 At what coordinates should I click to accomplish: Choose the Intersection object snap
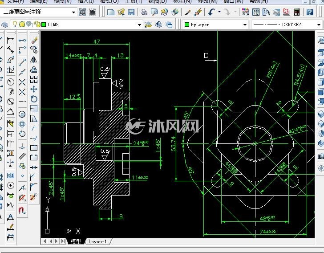(x=22, y=82)
